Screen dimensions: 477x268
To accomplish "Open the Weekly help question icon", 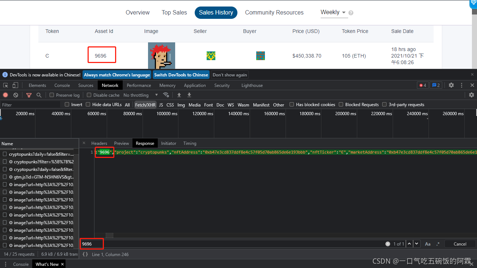I will pyautogui.click(x=351, y=13).
